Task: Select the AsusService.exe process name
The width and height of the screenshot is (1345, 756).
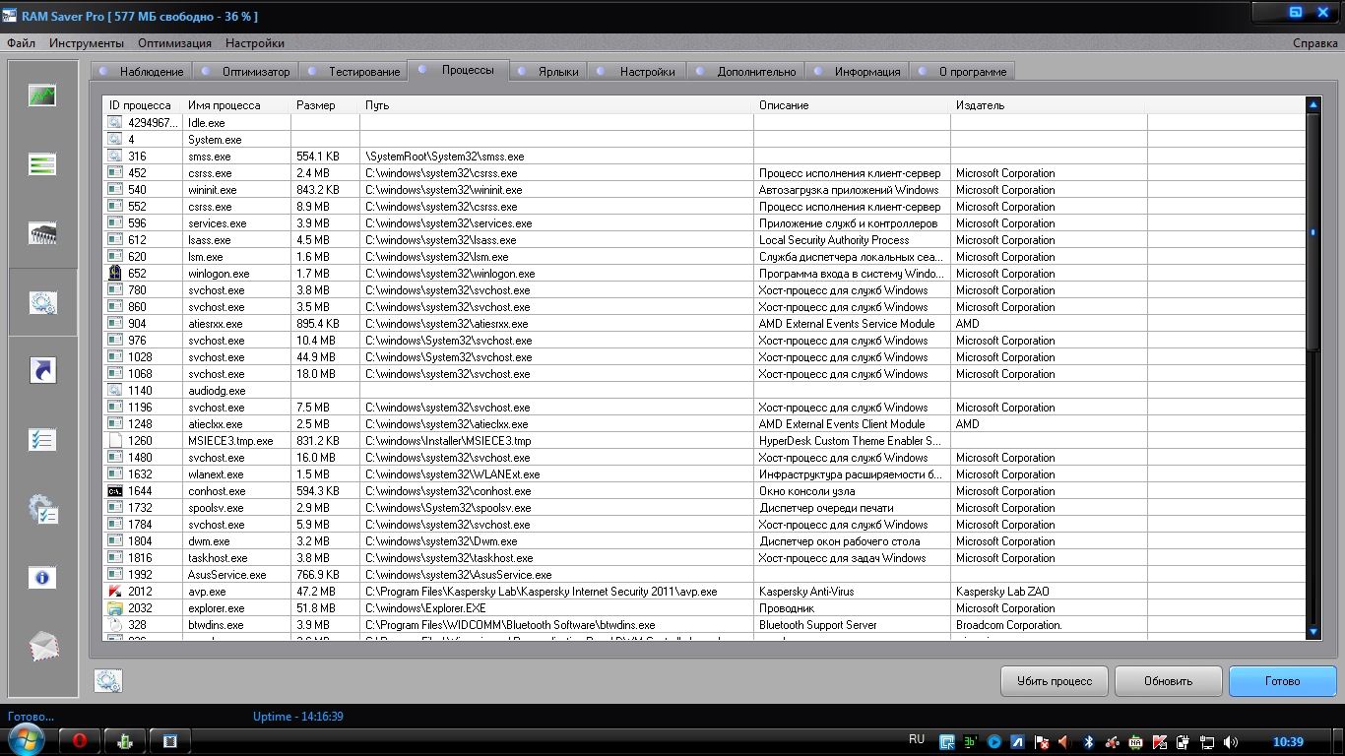Action: coord(227,575)
